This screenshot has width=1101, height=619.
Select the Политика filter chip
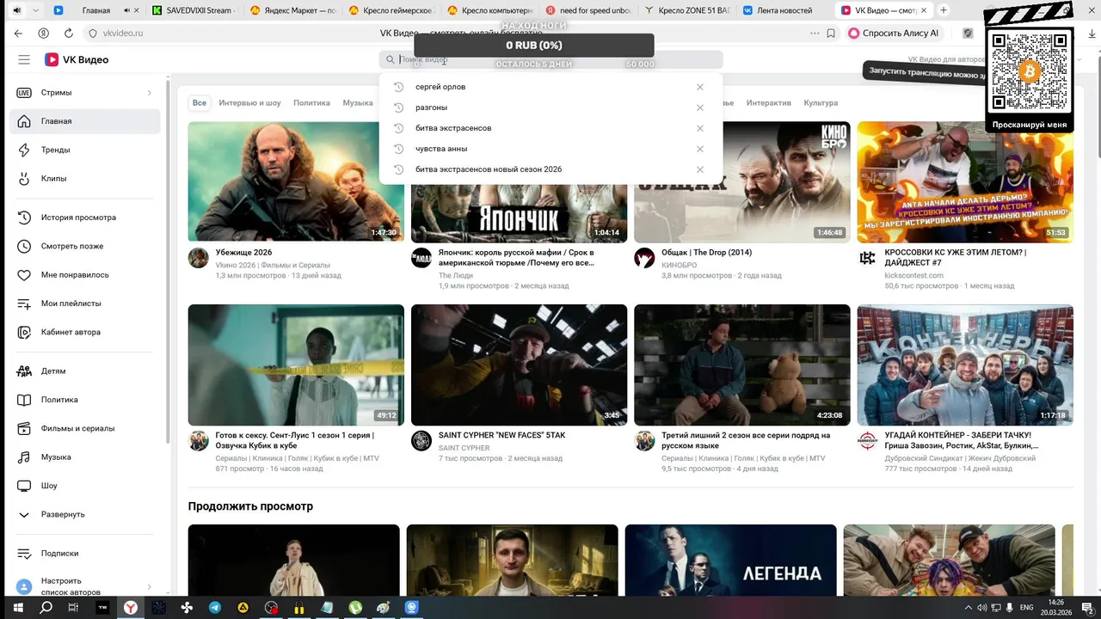coord(311,103)
